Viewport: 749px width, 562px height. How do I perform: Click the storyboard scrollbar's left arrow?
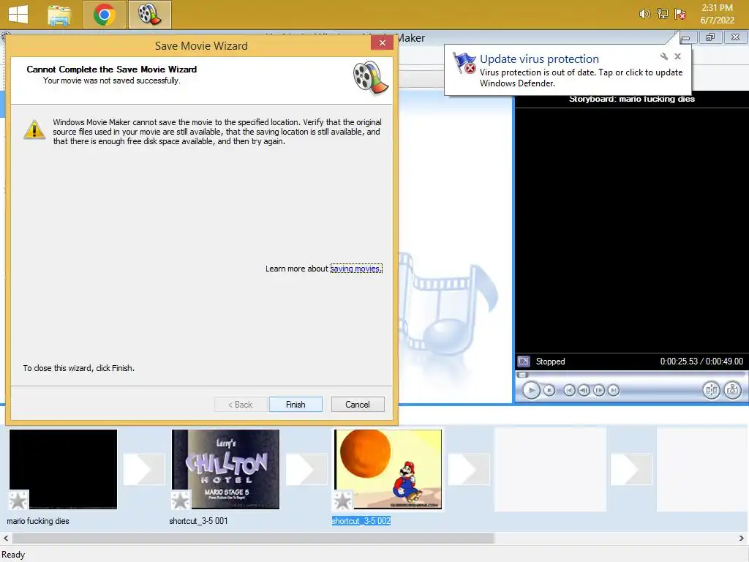[6, 538]
